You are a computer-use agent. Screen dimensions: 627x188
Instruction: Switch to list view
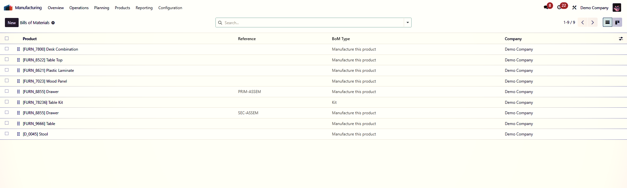point(607,22)
